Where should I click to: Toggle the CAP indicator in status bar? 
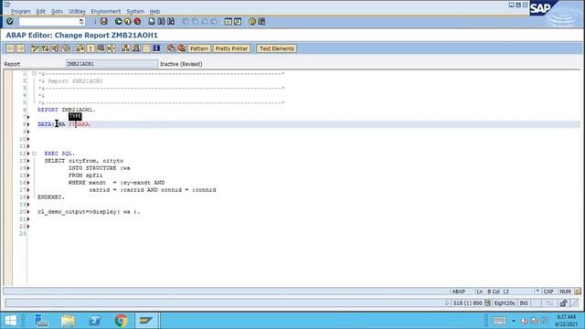click(x=548, y=292)
